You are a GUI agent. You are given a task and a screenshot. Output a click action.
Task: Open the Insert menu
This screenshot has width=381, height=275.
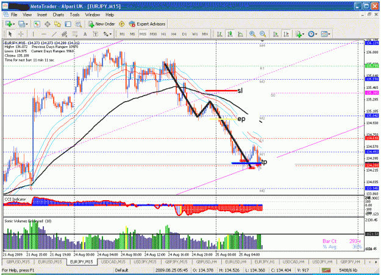point(42,15)
